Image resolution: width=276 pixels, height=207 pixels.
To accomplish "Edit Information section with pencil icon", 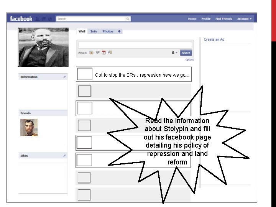I will pos(64,77).
